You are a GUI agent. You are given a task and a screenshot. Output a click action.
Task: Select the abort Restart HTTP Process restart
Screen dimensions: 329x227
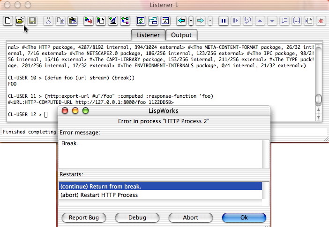click(x=160, y=195)
